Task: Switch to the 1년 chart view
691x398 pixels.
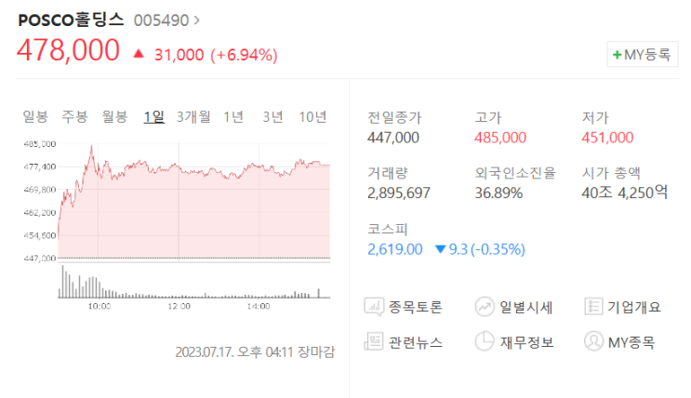Action: click(x=233, y=116)
